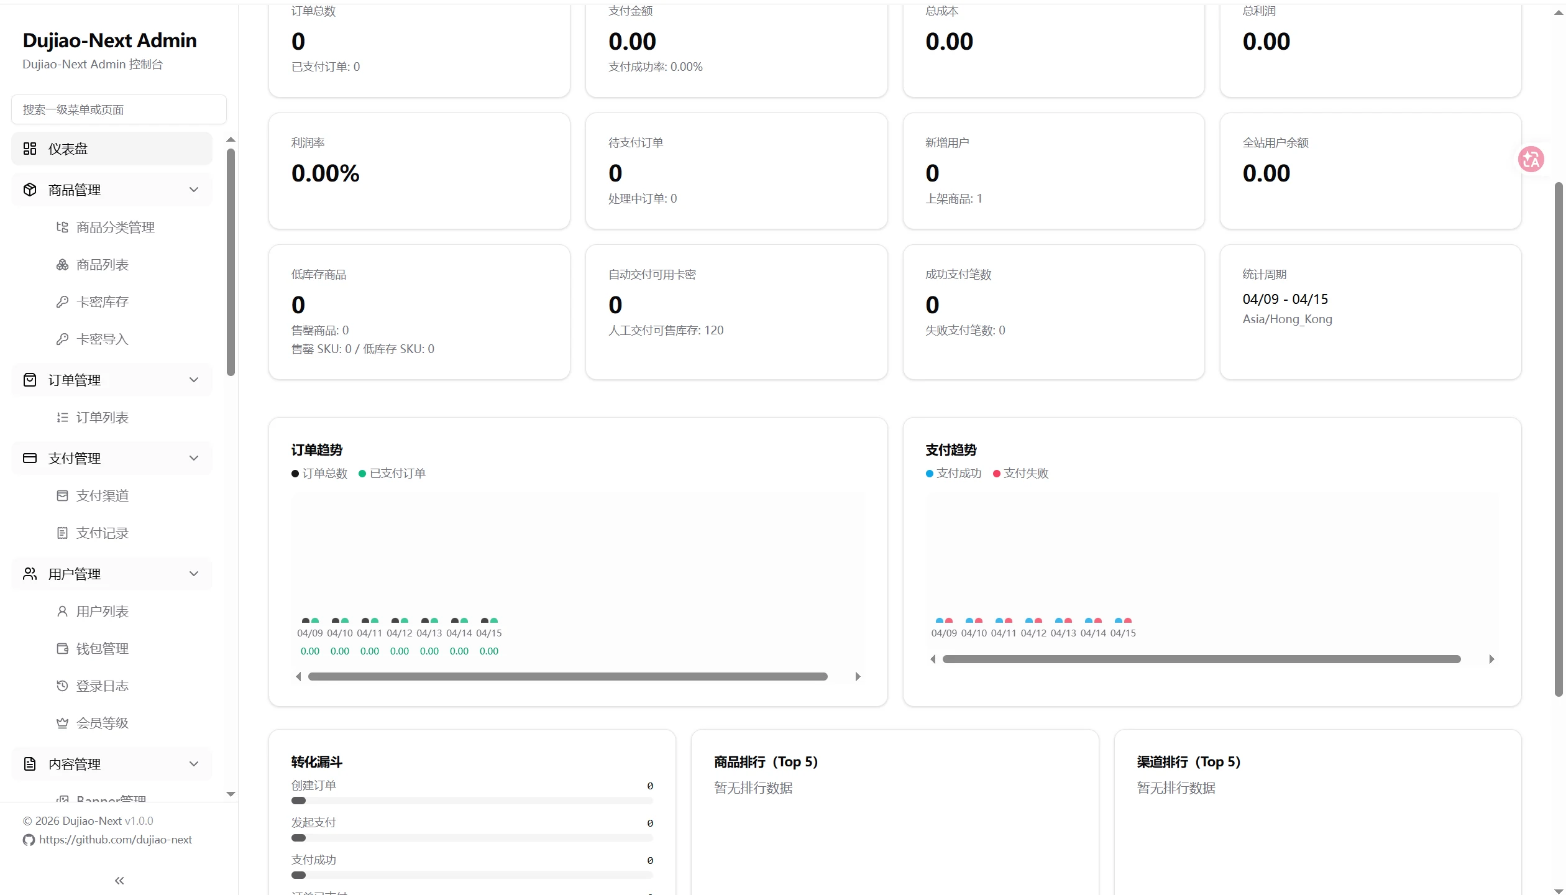
Task: Click the payment management card icon
Action: 30,458
